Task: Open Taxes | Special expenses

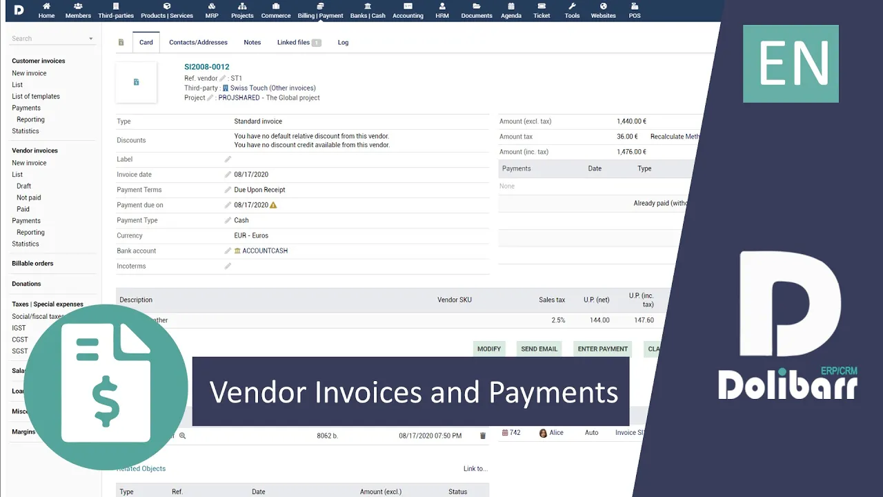Action: click(x=48, y=304)
